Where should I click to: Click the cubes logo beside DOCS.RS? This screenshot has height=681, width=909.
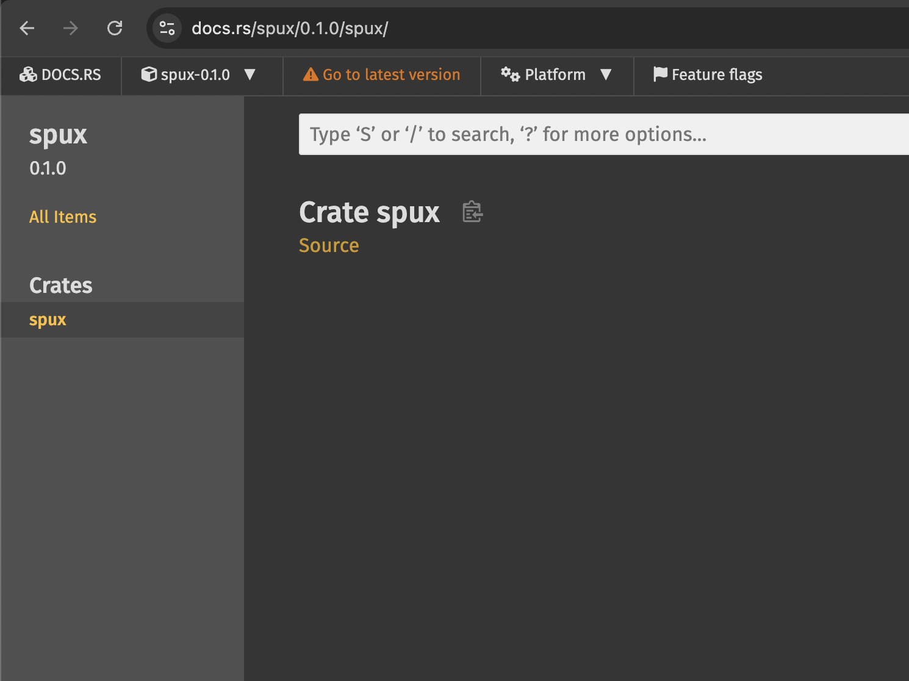(x=28, y=74)
